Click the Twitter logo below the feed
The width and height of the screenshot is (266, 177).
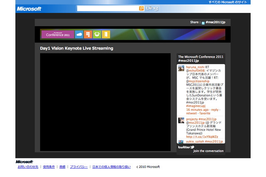186,147
